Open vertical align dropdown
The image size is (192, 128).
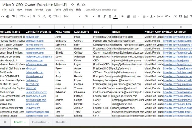pyautogui.click(x=152, y=16)
